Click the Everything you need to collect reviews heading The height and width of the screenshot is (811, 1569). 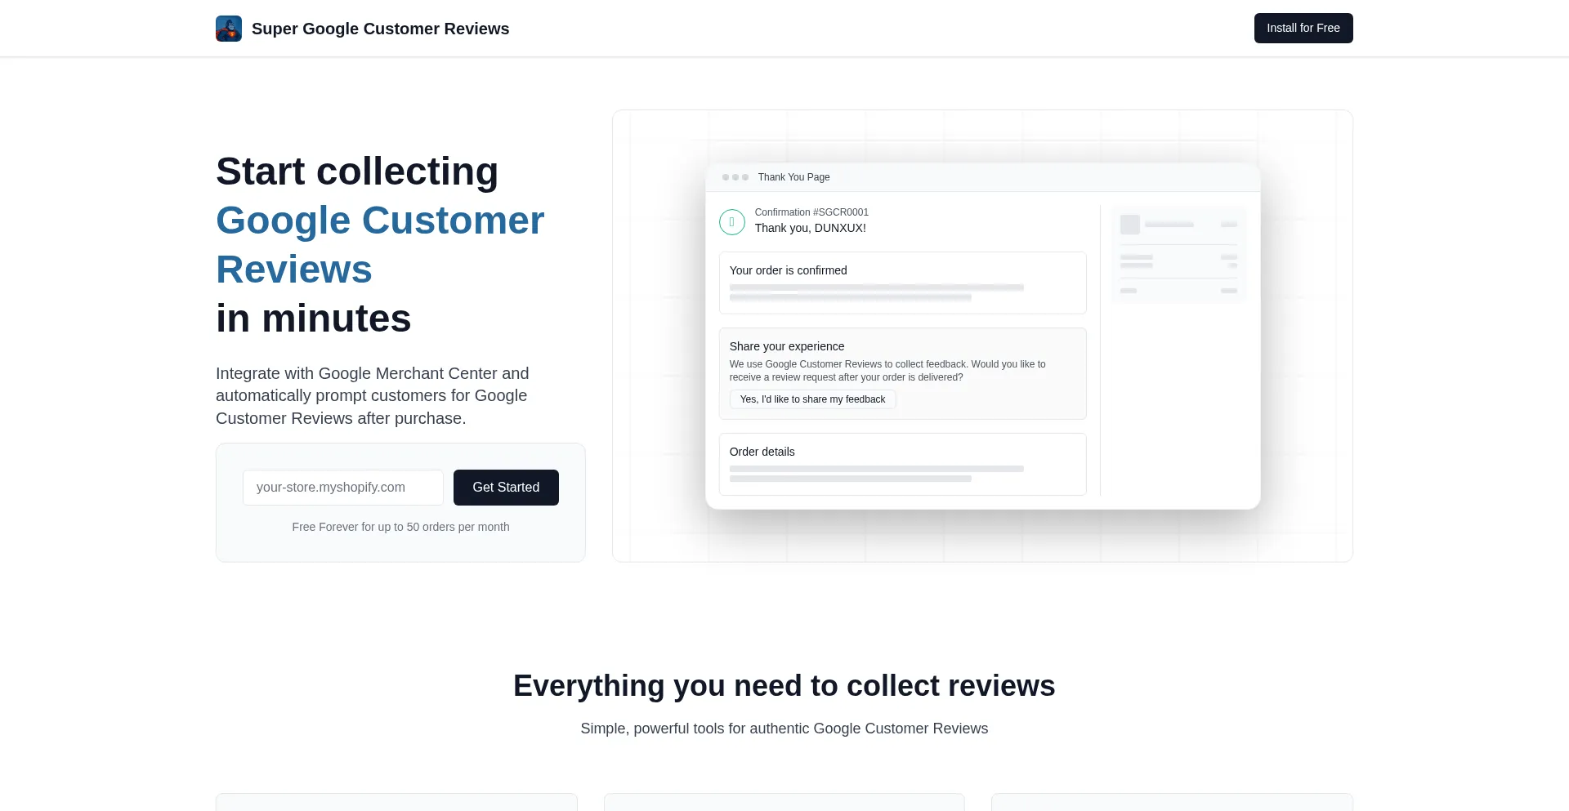pyautogui.click(x=784, y=686)
